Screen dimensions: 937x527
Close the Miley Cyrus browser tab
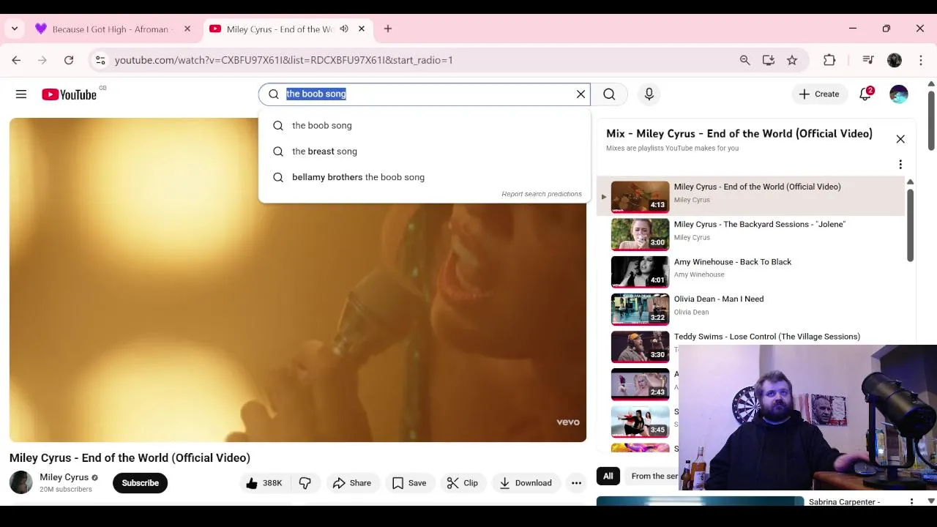tap(362, 29)
